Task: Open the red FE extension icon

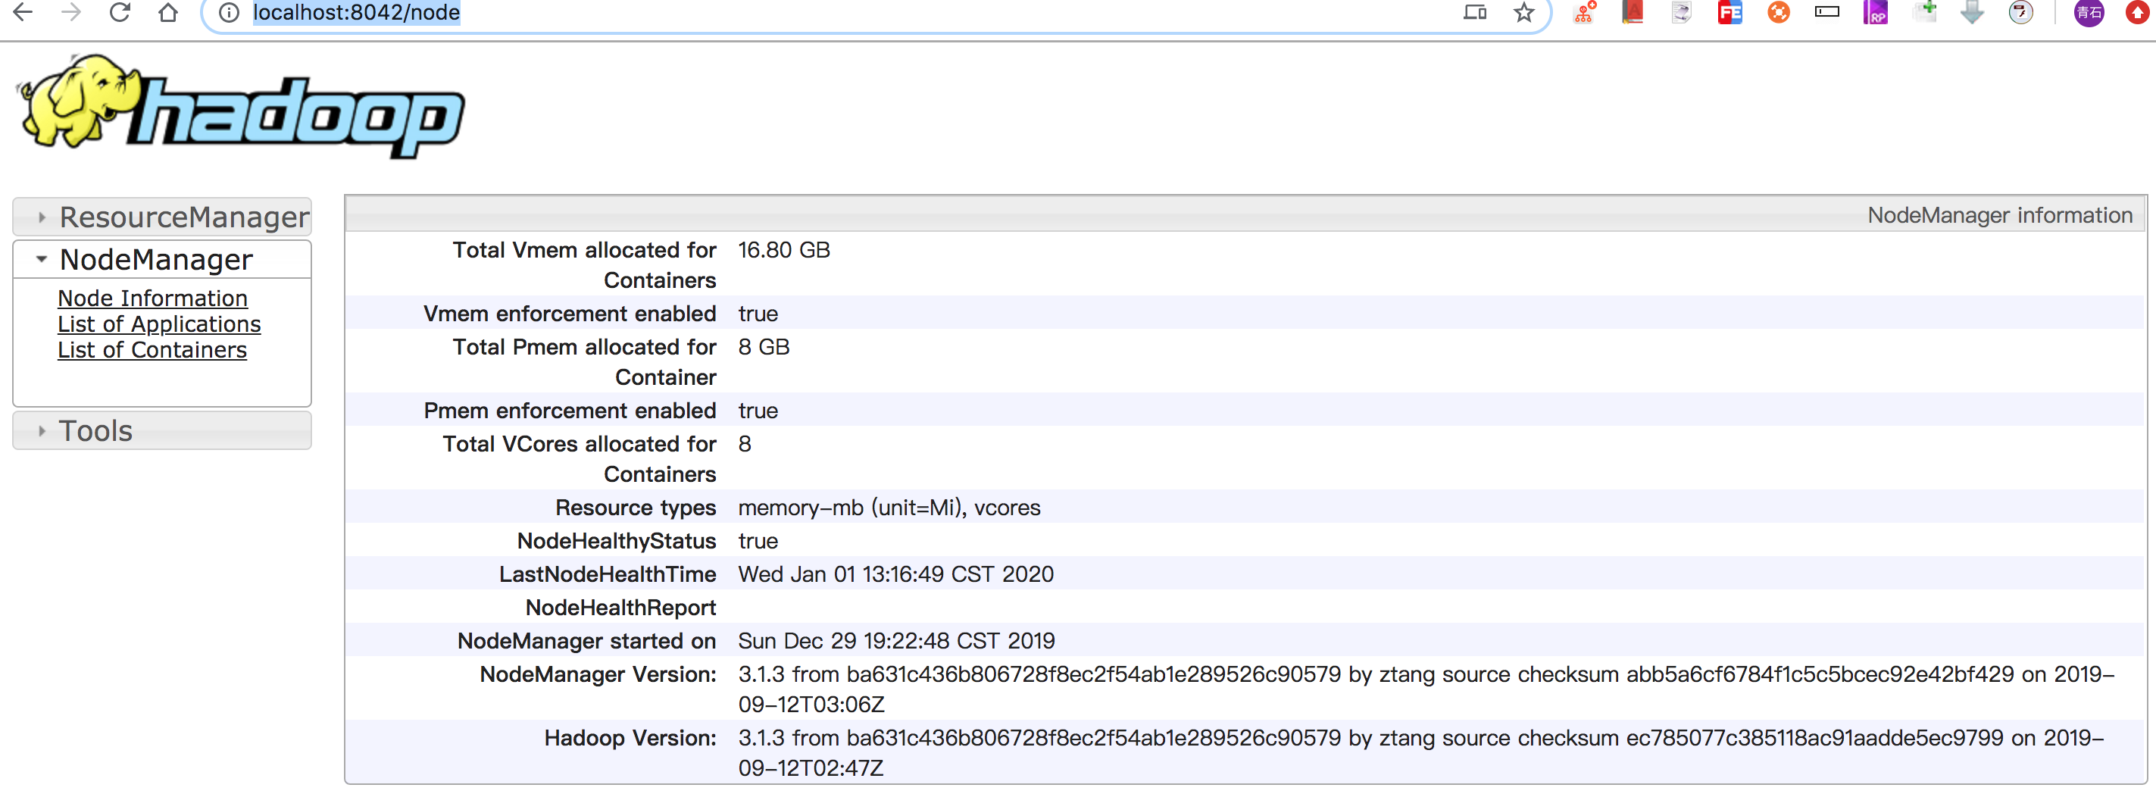Action: [1729, 13]
